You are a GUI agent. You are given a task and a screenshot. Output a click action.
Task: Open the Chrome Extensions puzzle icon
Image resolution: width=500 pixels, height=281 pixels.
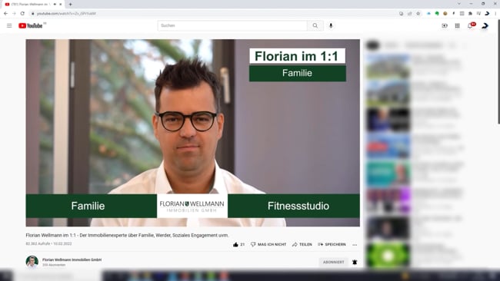[x=470, y=13]
